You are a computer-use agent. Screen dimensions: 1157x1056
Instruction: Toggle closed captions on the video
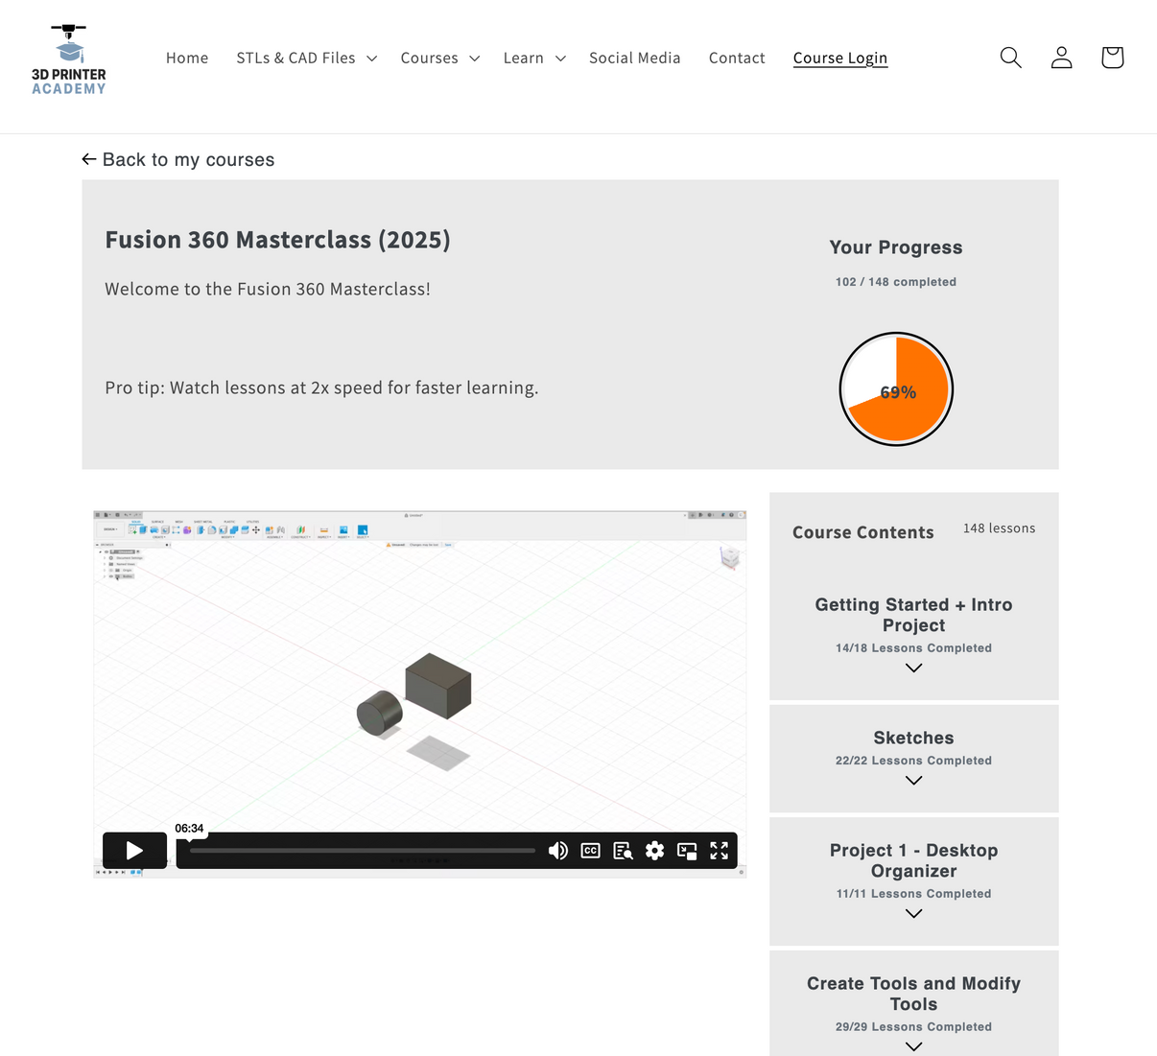(x=590, y=851)
